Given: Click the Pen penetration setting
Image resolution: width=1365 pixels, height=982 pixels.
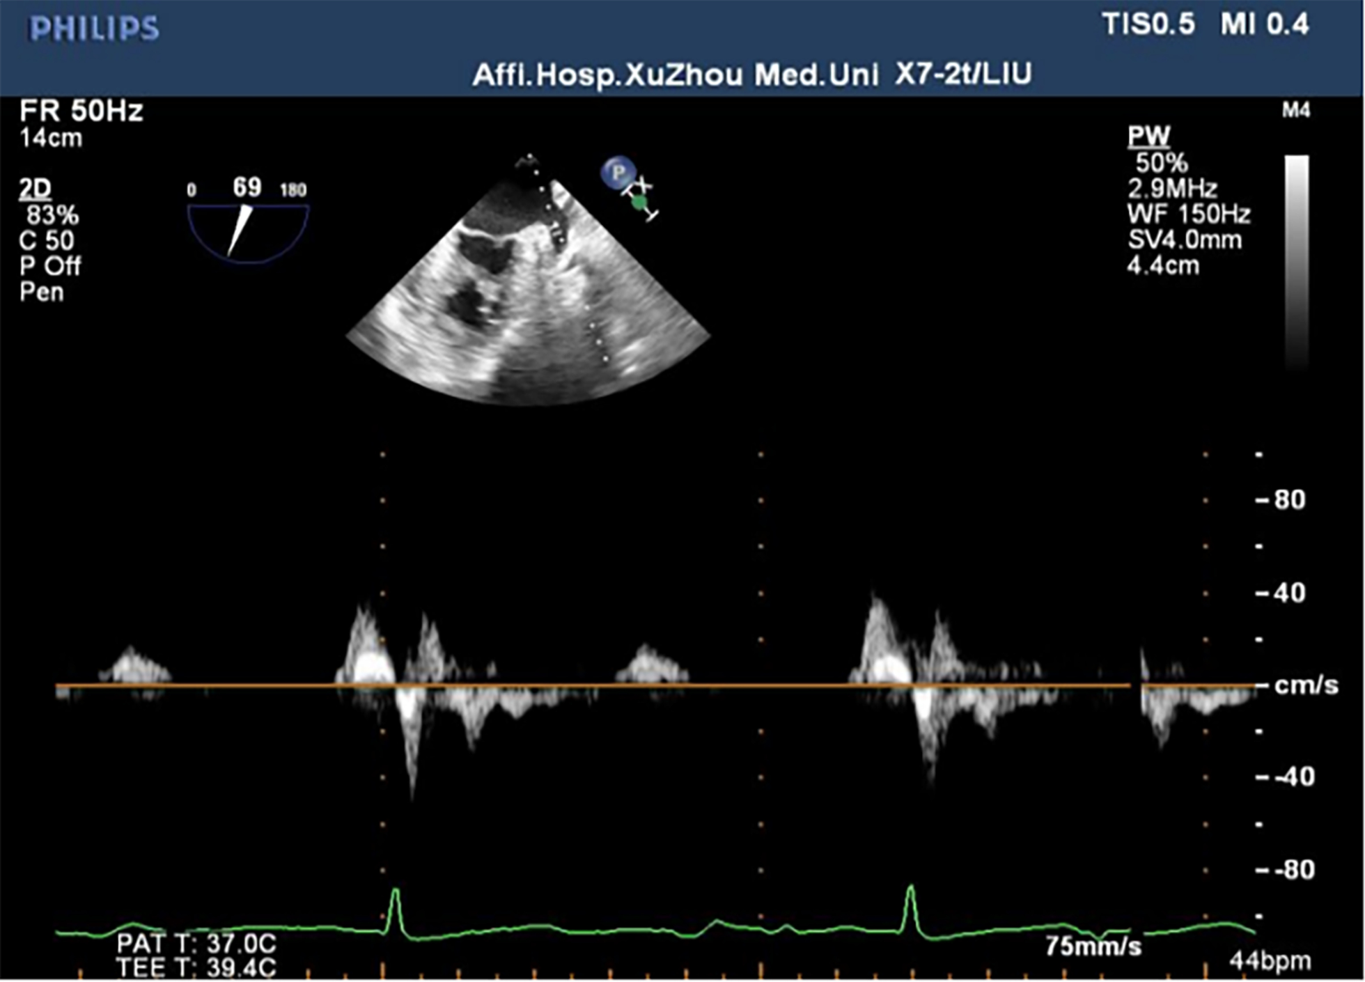Looking at the screenshot, I should click(42, 292).
